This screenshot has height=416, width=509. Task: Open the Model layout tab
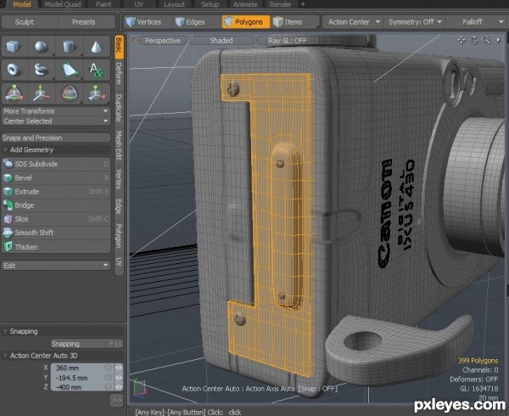20,4
